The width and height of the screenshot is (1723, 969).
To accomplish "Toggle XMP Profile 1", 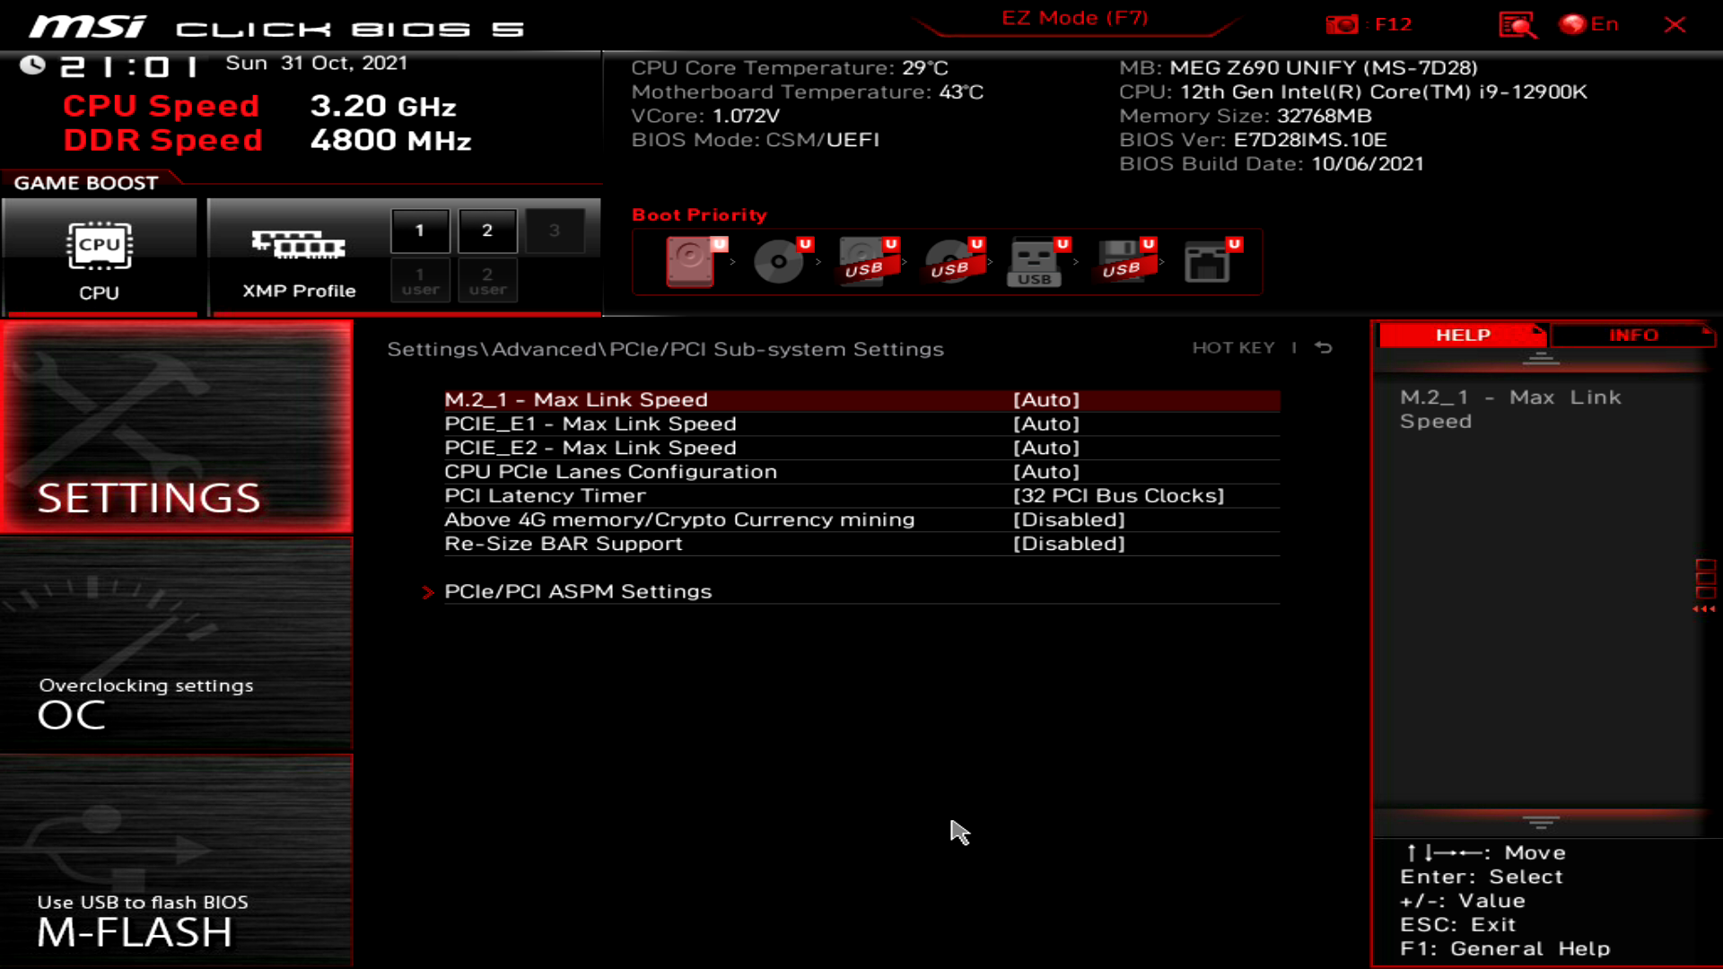I will click(419, 230).
